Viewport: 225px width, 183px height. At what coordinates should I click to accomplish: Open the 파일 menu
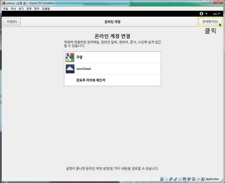tap(6, 9)
